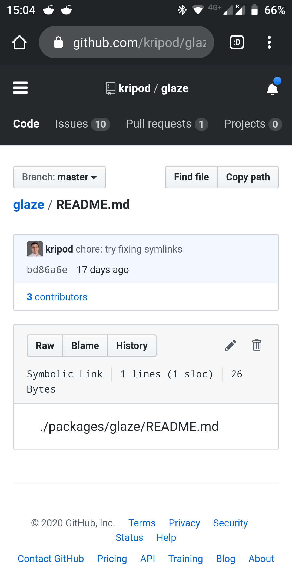
Task: View the Raw file
Action: [x=45, y=346]
